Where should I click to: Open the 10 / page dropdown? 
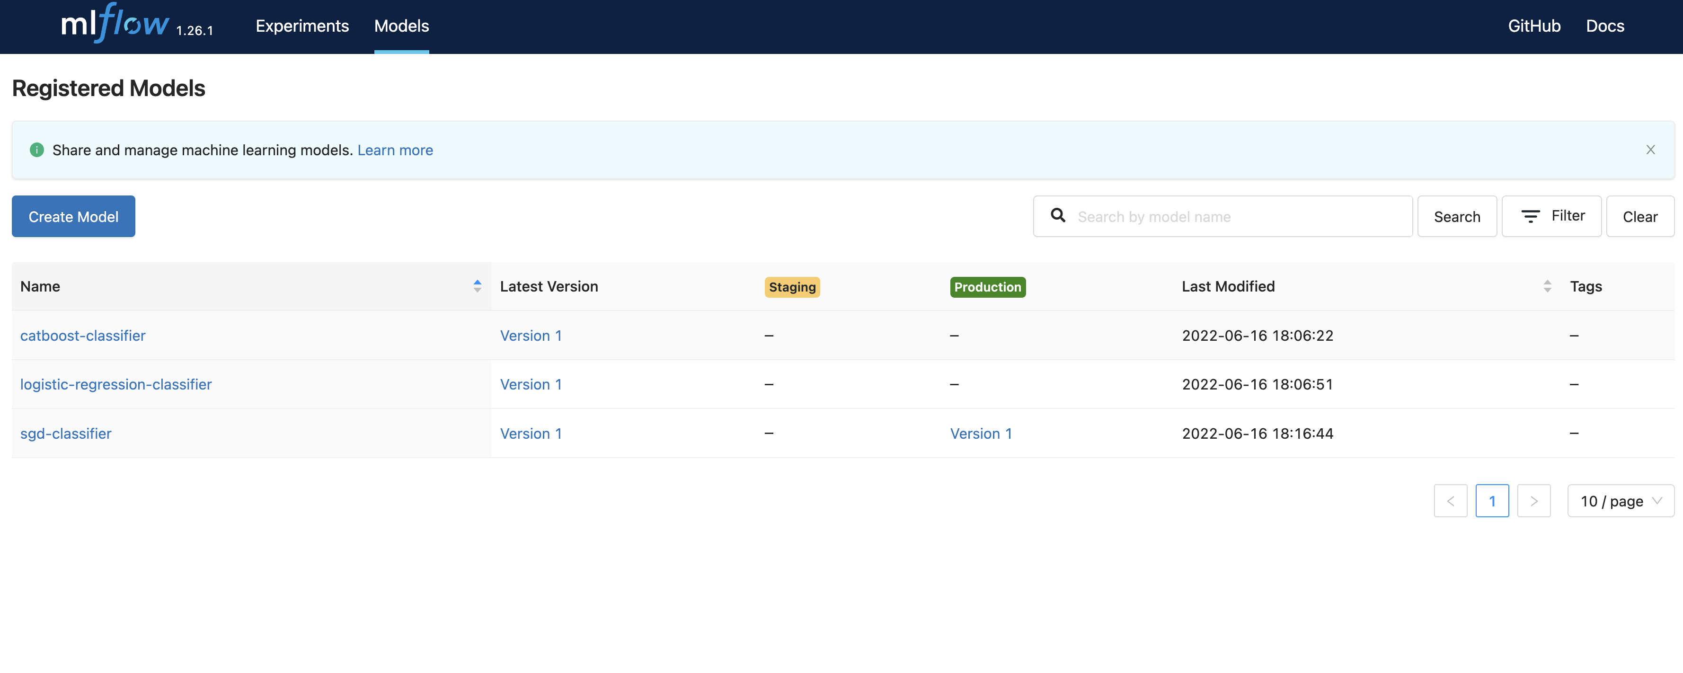pyautogui.click(x=1620, y=501)
